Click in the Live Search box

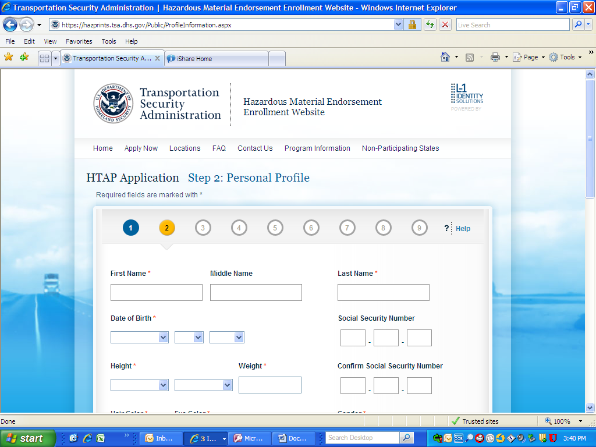[x=512, y=25]
